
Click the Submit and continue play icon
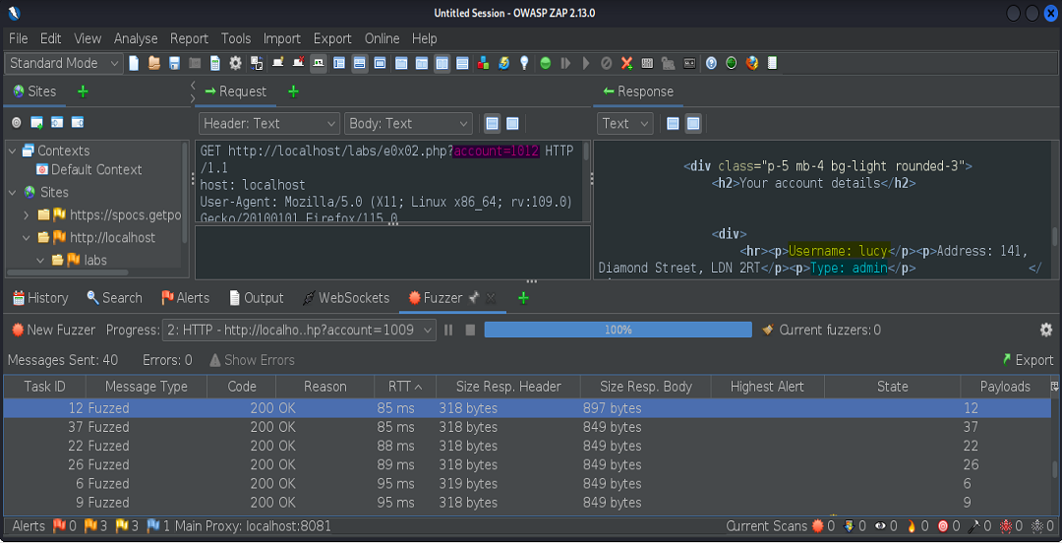pyautogui.click(x=586, y=64)
